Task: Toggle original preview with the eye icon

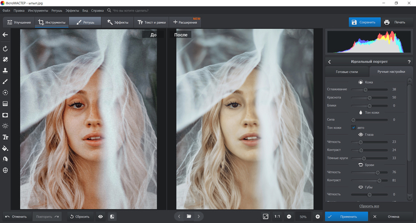Action: point(100,216)
